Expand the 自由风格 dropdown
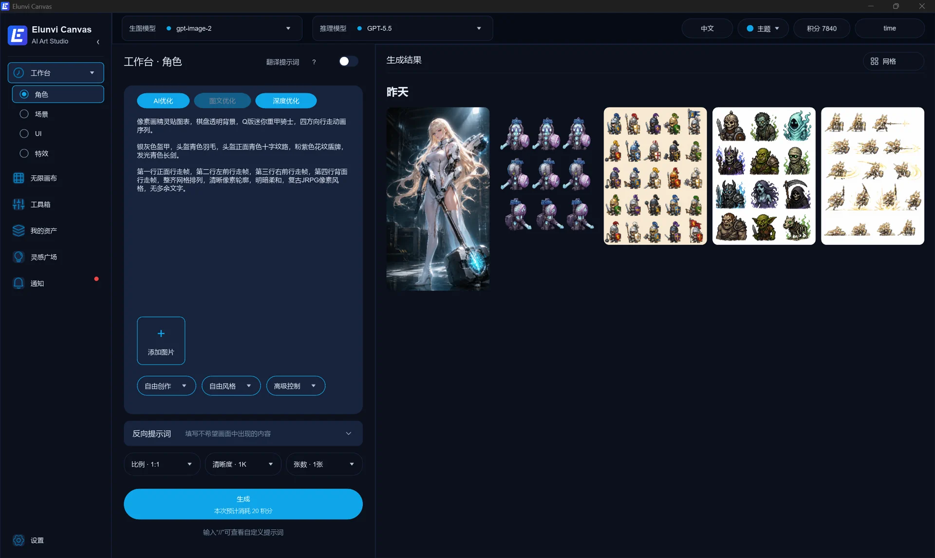 click(231, 386)
